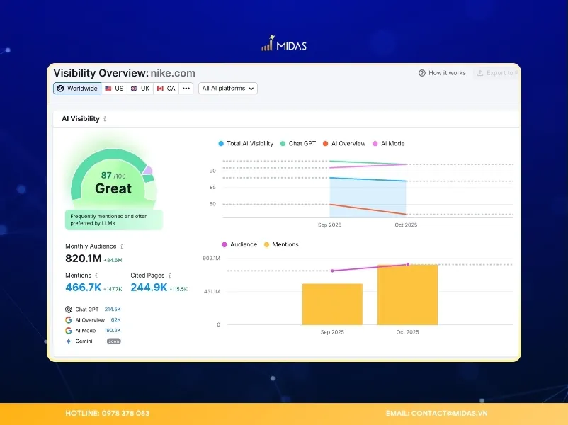Open the Export options menu
This screenshot has width=568, height=425.
[498, 73]
